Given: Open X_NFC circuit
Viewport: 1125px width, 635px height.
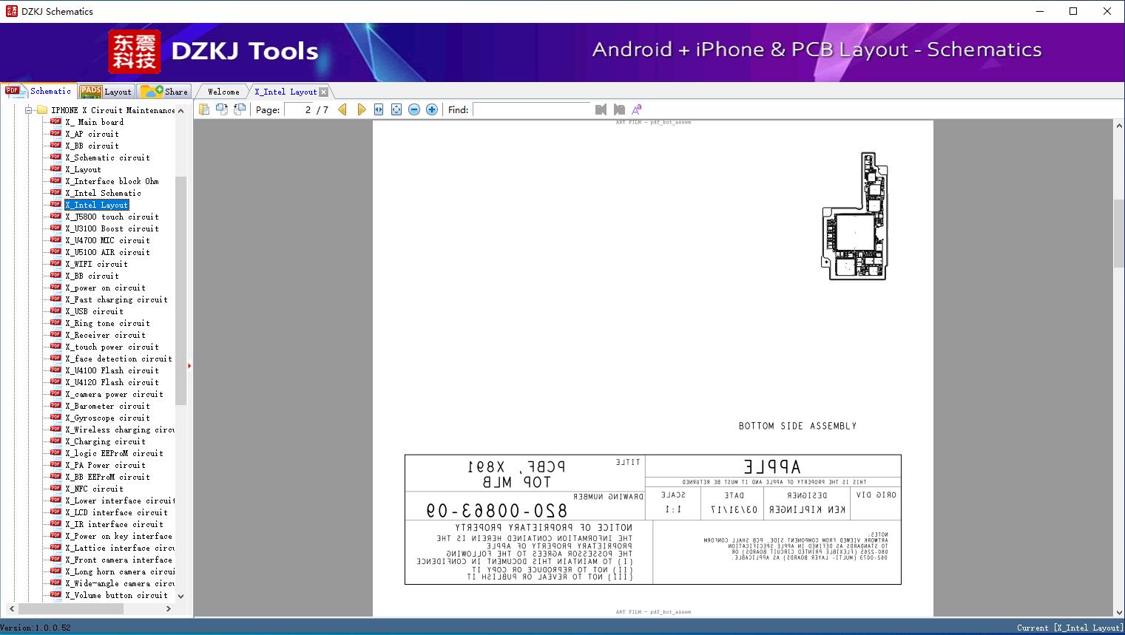Looking at the screenshot, I should coord(94,489).
